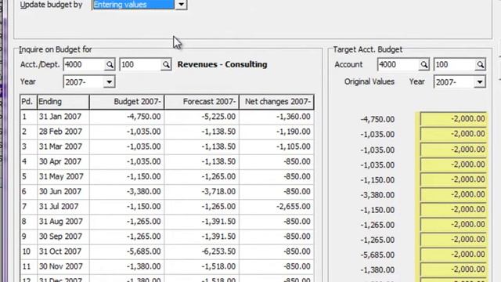Click the Net changes cell '-1,105.00'
501x282 pixels.
tap(276, 146)
